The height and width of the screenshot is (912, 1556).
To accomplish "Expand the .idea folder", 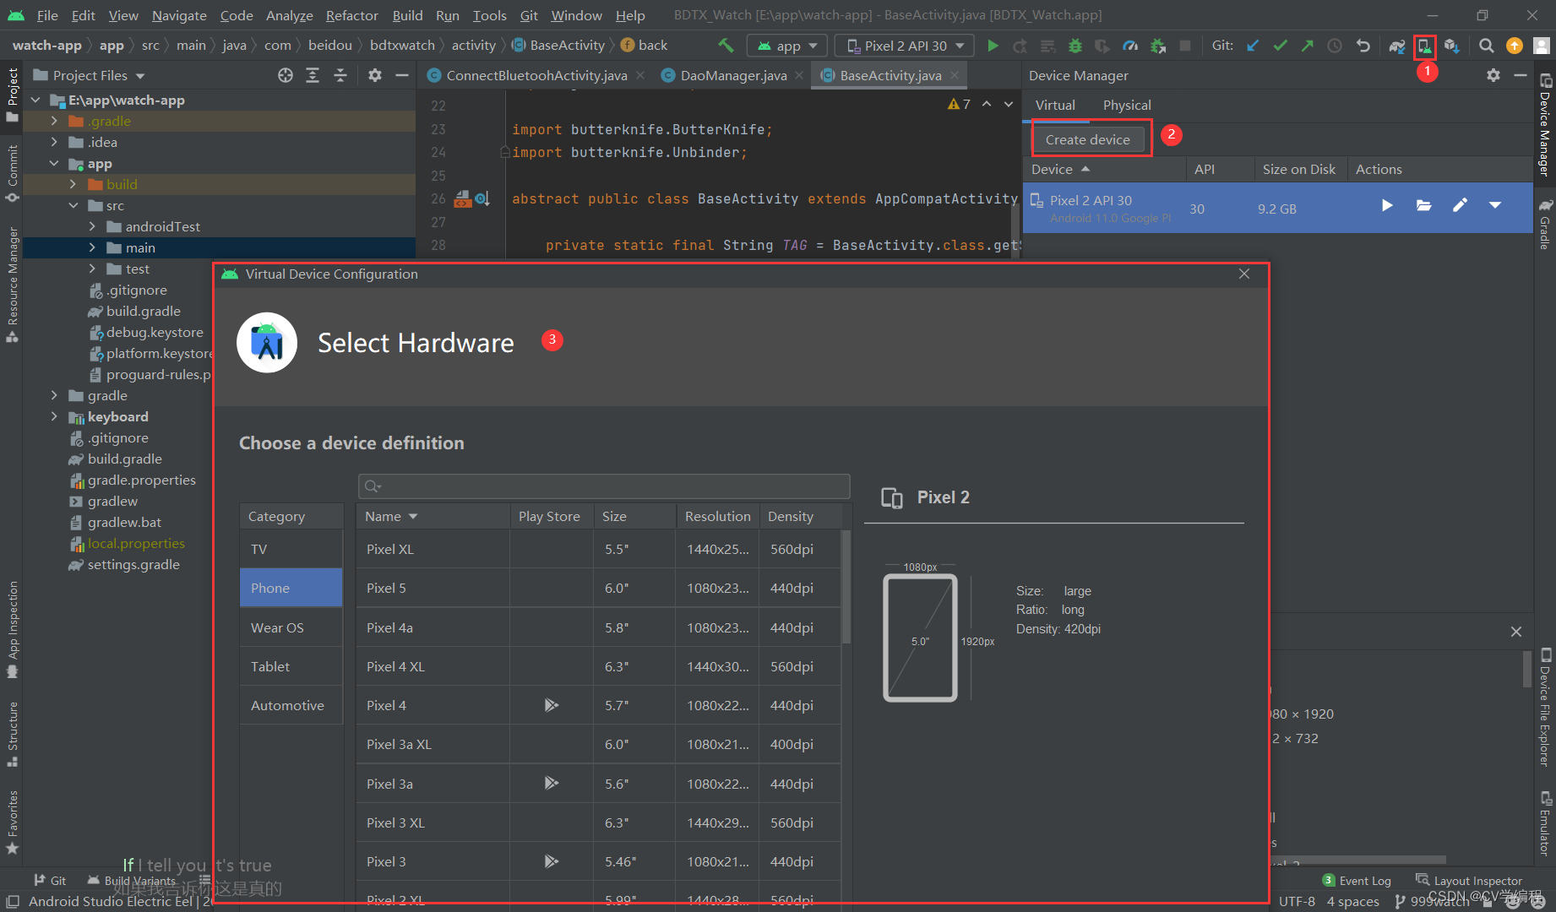I will (54, 142).
